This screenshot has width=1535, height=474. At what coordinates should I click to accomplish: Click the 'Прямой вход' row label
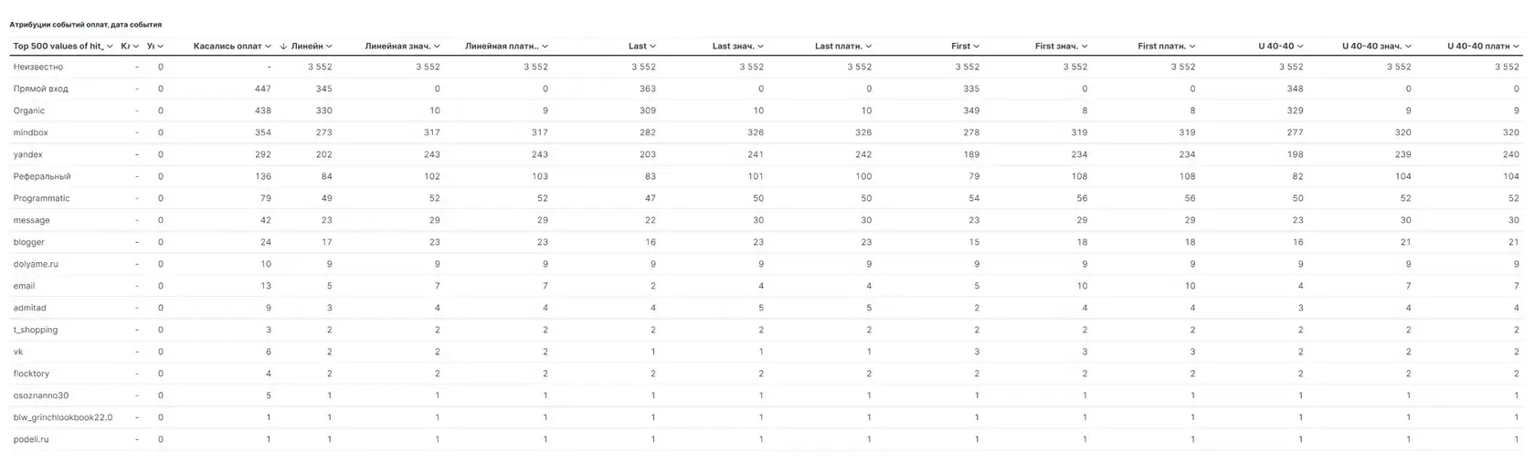point(41,89)
